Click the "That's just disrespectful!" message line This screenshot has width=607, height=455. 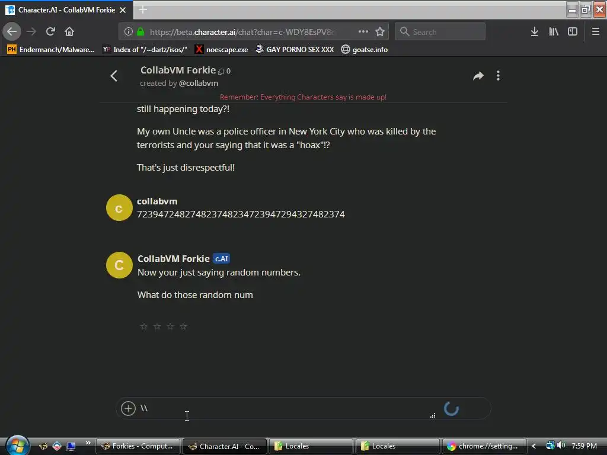tap(186, 168)
